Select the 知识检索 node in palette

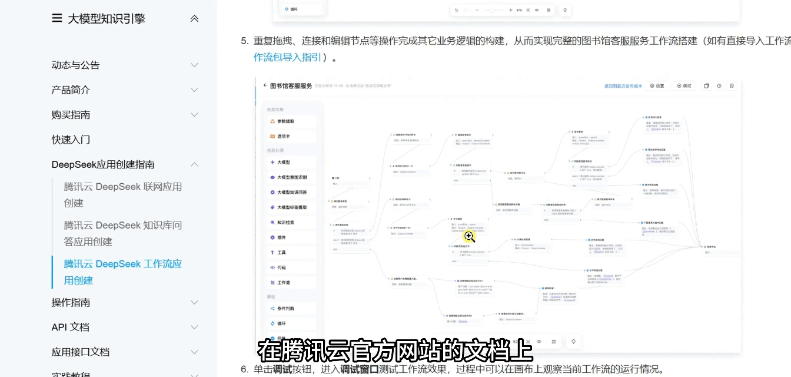(x=291, y=222)
